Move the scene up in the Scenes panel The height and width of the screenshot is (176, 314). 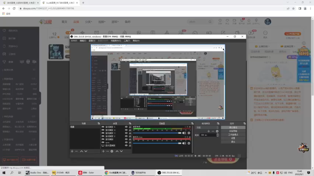(x=82, y=151)
